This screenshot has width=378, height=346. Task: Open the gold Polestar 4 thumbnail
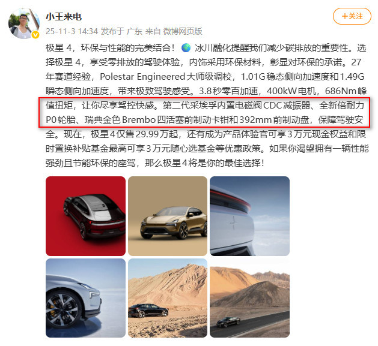tap(168, 216)
